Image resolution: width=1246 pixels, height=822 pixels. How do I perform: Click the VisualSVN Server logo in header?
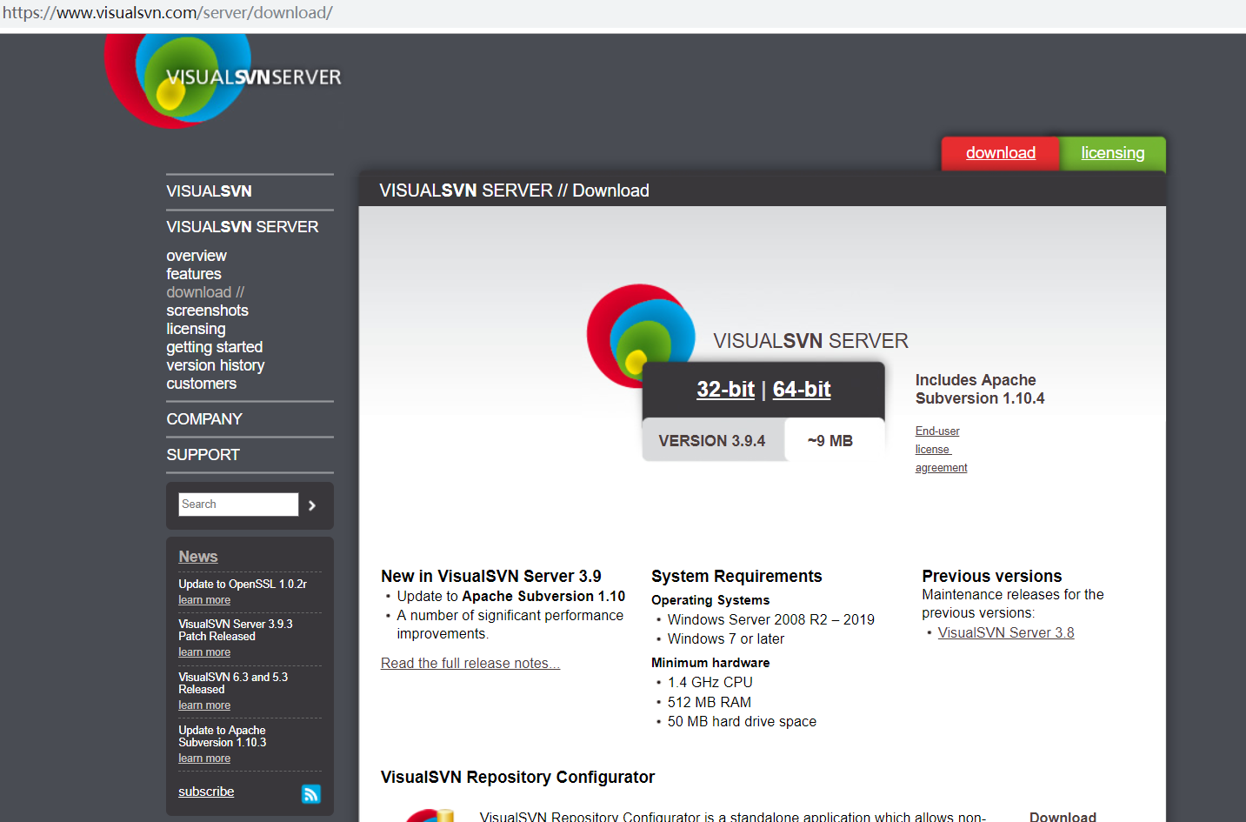(x=223, y=80)
